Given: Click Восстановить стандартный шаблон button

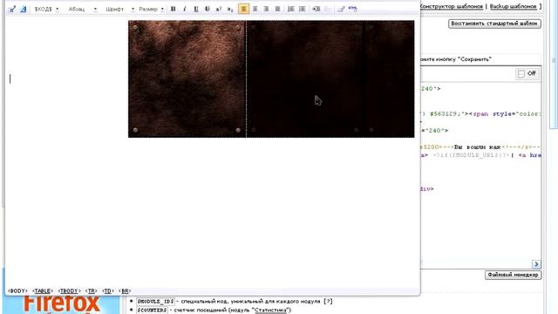Looking at the screenshot, I should click(x=494, y=24).
